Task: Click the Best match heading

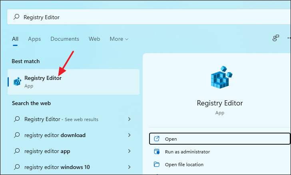Action: point(26,61)
